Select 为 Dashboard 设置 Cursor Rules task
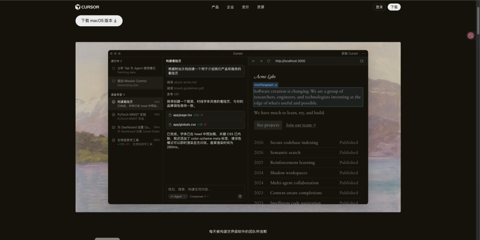Viewport: 480px width, 240px height. coord(135,129)
